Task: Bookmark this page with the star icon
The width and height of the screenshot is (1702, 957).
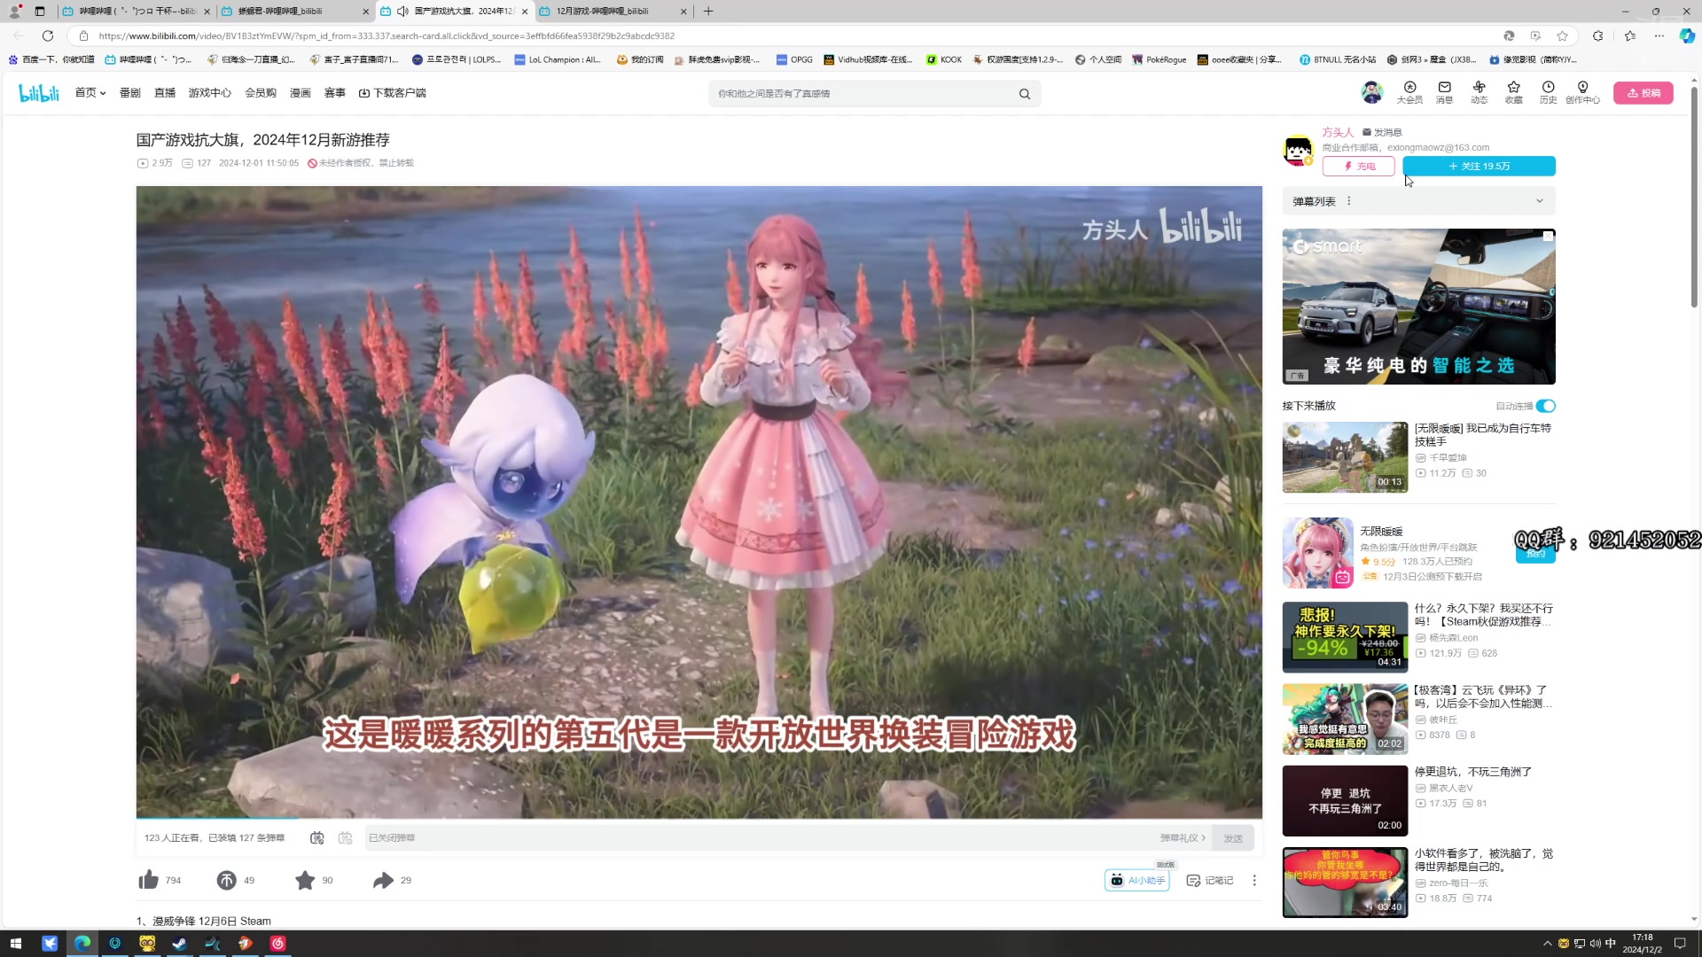Action: point(1562,35)
